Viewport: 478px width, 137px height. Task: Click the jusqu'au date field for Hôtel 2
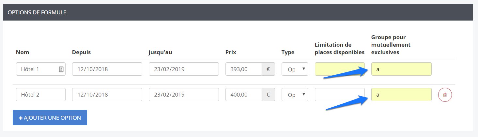pos(184,95)
